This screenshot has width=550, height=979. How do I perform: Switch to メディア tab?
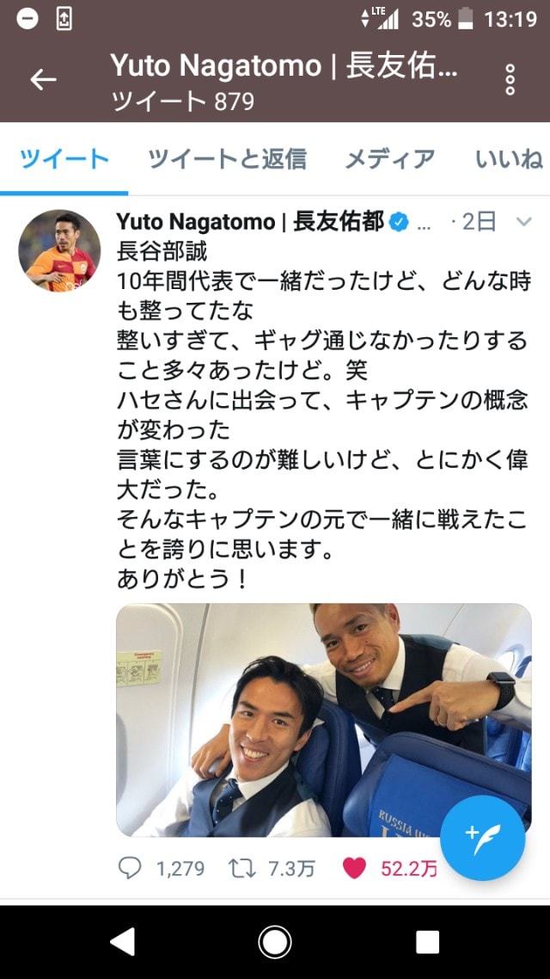pyautogui.click(x=390, y=159)
